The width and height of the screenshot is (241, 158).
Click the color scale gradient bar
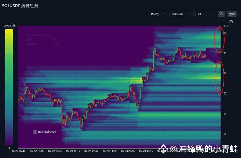(9, 87)
